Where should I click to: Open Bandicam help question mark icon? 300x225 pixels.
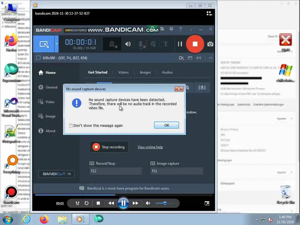point(180,29)
